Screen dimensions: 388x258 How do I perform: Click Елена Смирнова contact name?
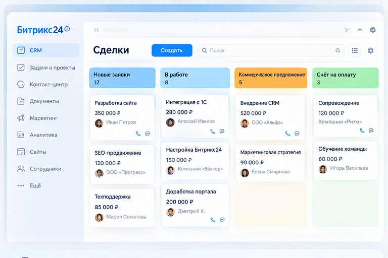coord(271,172)
